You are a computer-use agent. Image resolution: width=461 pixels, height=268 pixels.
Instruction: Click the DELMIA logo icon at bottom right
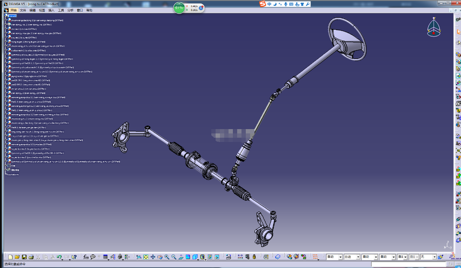pos(454,256)
